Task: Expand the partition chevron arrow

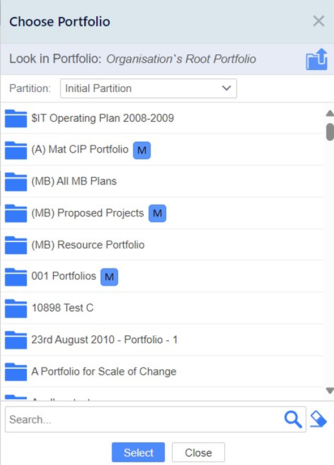Action: 226,88
